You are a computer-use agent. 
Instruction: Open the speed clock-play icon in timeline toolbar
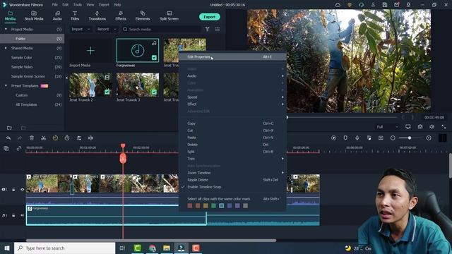click(x=55, y=138)
